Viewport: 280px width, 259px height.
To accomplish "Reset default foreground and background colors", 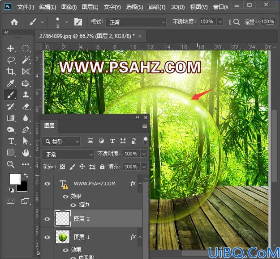I will 12,190.
